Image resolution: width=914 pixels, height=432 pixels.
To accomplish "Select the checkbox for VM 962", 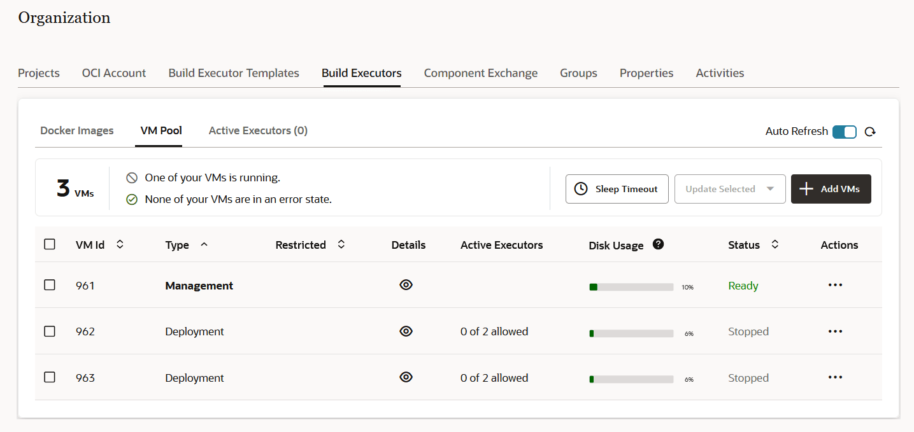I will point(50,331).
